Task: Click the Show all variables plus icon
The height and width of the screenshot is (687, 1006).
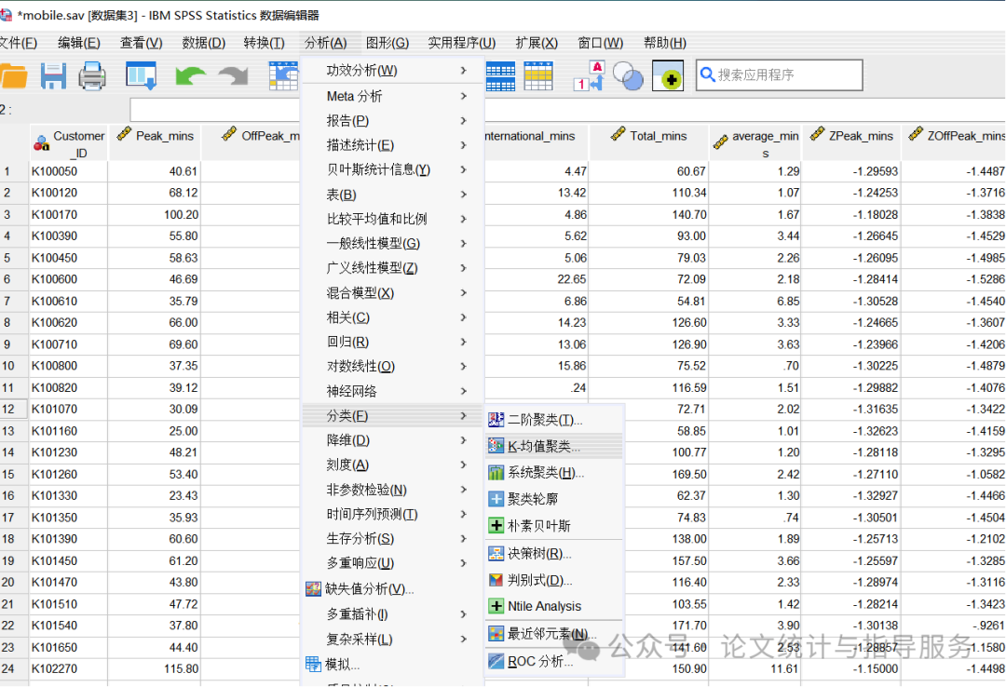Action: 668,75
